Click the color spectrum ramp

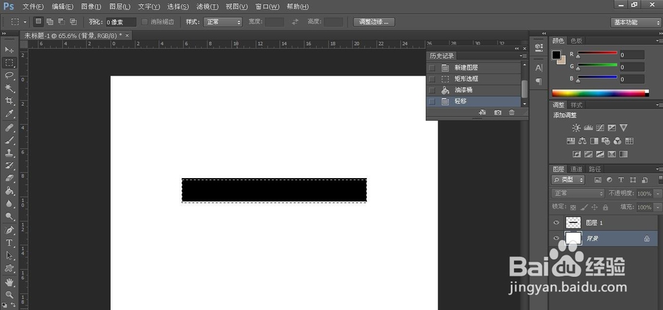pos(600,93)
